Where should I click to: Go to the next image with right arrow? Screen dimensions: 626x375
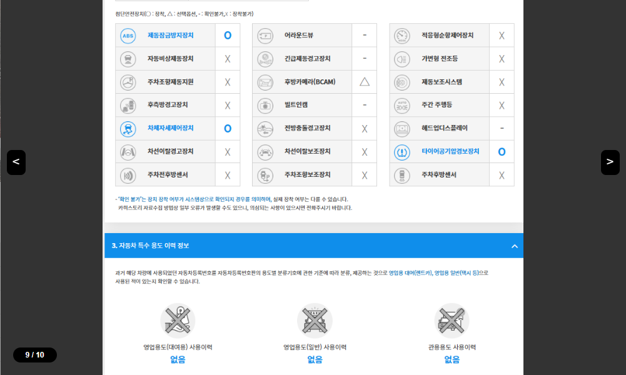pyautogui.click(x=610, y=162)
